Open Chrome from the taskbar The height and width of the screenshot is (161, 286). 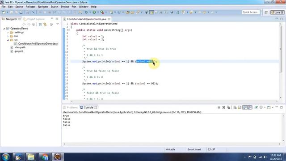pyautogui.click(x=44, y=157)
